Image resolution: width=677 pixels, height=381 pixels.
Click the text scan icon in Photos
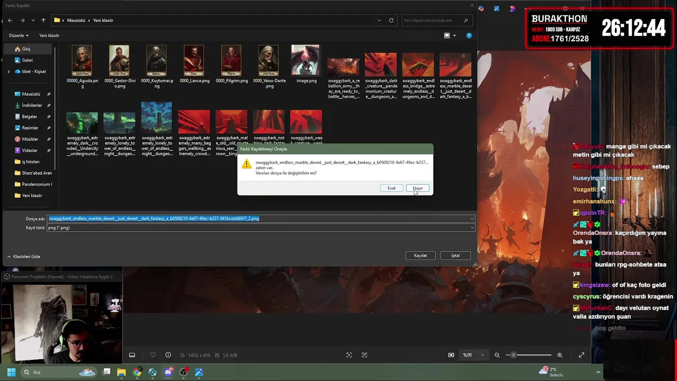click(x=364, y=355)
